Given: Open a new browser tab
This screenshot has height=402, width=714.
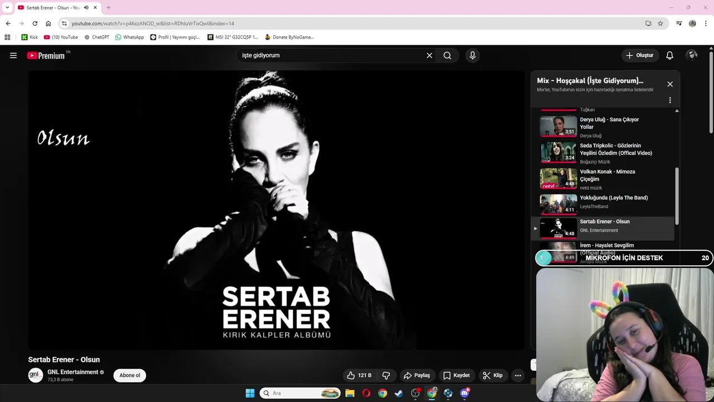Looking at the screenshot, I should tap(108, 8).
